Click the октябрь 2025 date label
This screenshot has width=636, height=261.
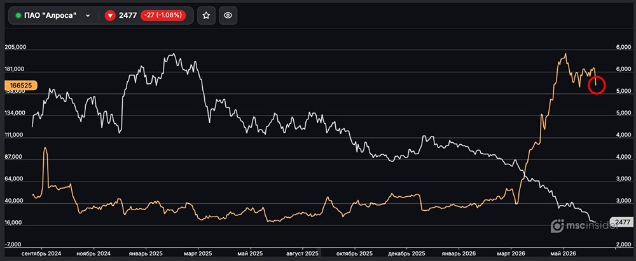point(354,254)
